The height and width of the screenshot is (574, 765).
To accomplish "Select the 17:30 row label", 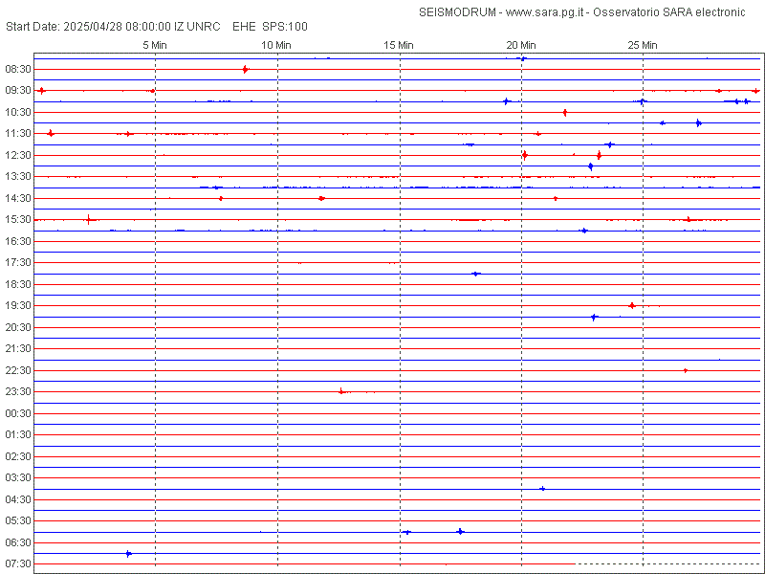I will click(18, 262).
